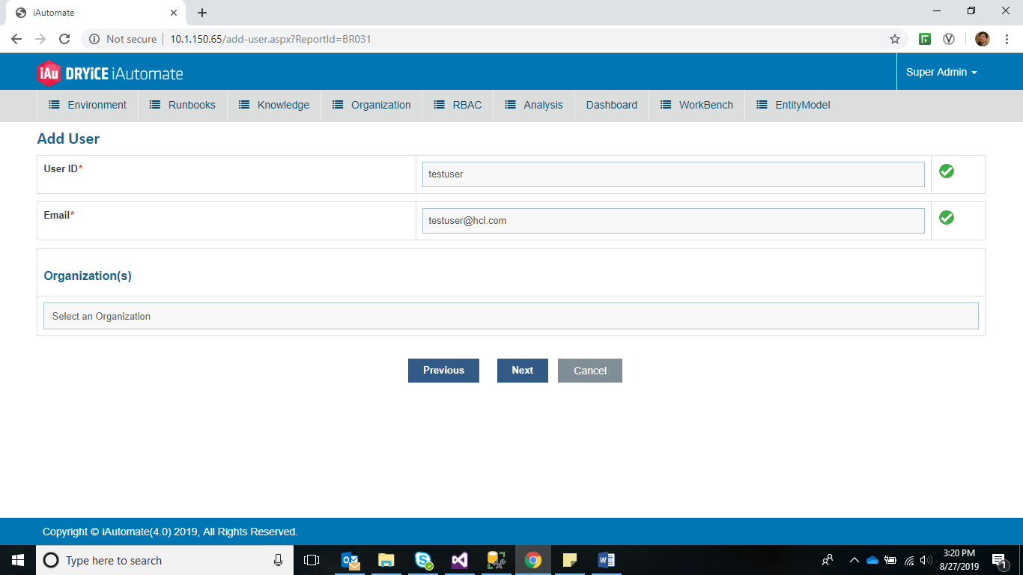Image resolution: width=1023 pixels, height=575 pixels.
Task: Click the Email input field
Action: pos(673,221)
